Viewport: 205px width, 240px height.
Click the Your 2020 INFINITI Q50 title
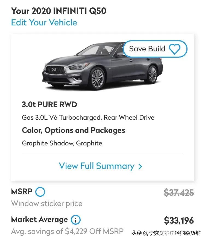[x=59, y=11]
